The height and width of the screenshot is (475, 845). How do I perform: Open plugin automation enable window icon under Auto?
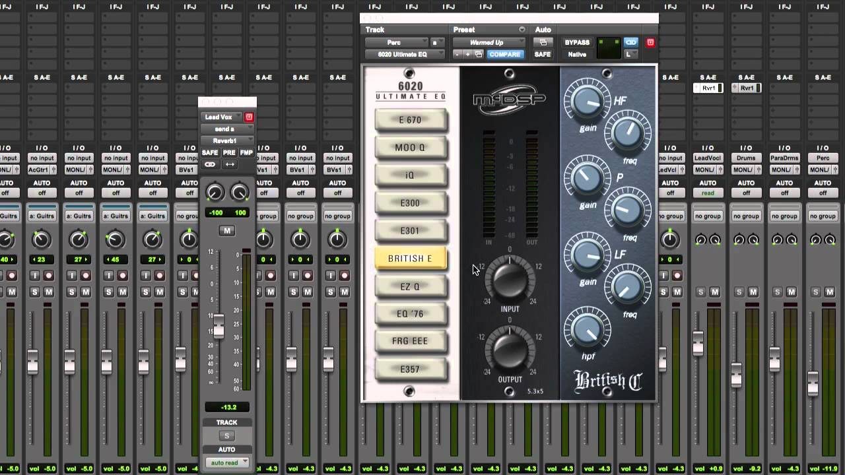pyautogui.click(x=543, y=42)
